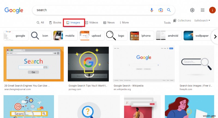
Task: Click the Tools button
Action: 167,23
